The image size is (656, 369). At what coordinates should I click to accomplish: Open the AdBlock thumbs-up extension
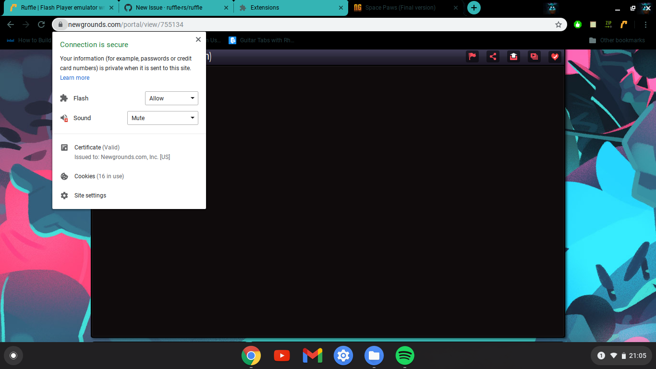click(x=578, y=25)
